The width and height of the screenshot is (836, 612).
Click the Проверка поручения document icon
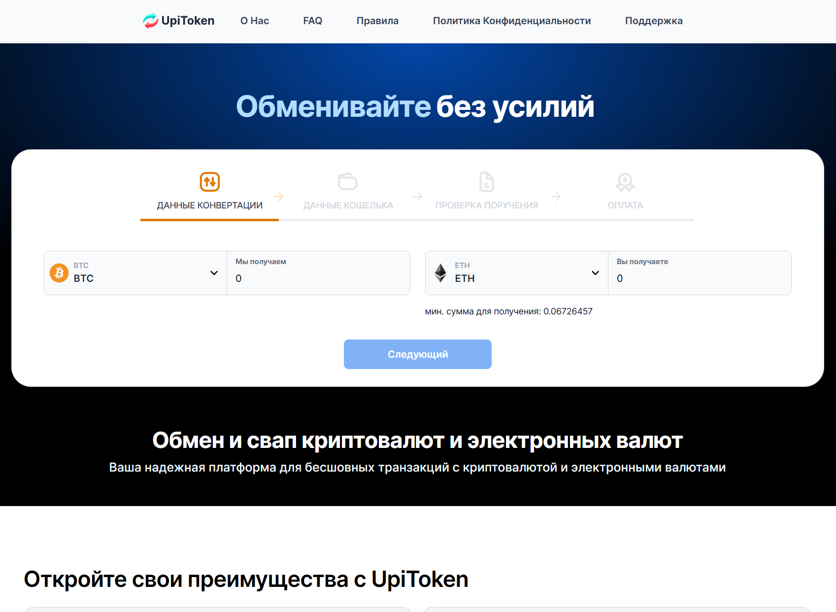[x=486, y=181]
